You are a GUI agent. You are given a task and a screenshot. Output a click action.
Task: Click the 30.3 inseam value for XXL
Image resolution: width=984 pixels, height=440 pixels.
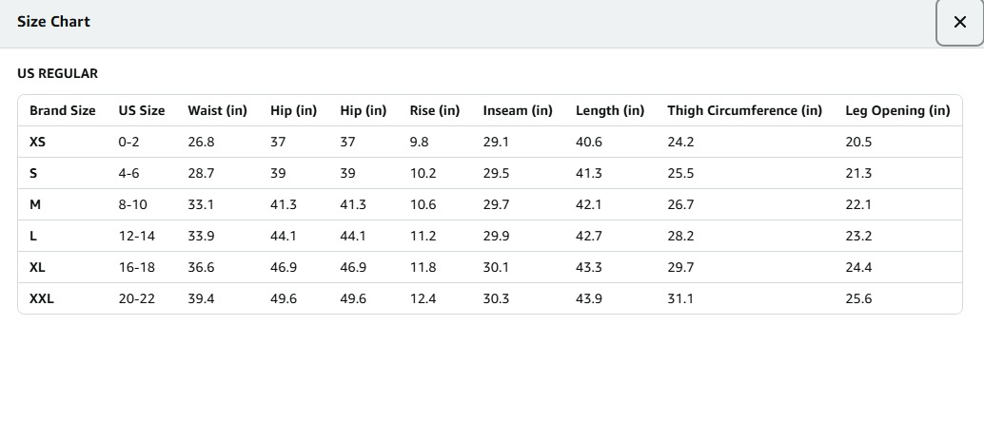[x=496, y=298]
